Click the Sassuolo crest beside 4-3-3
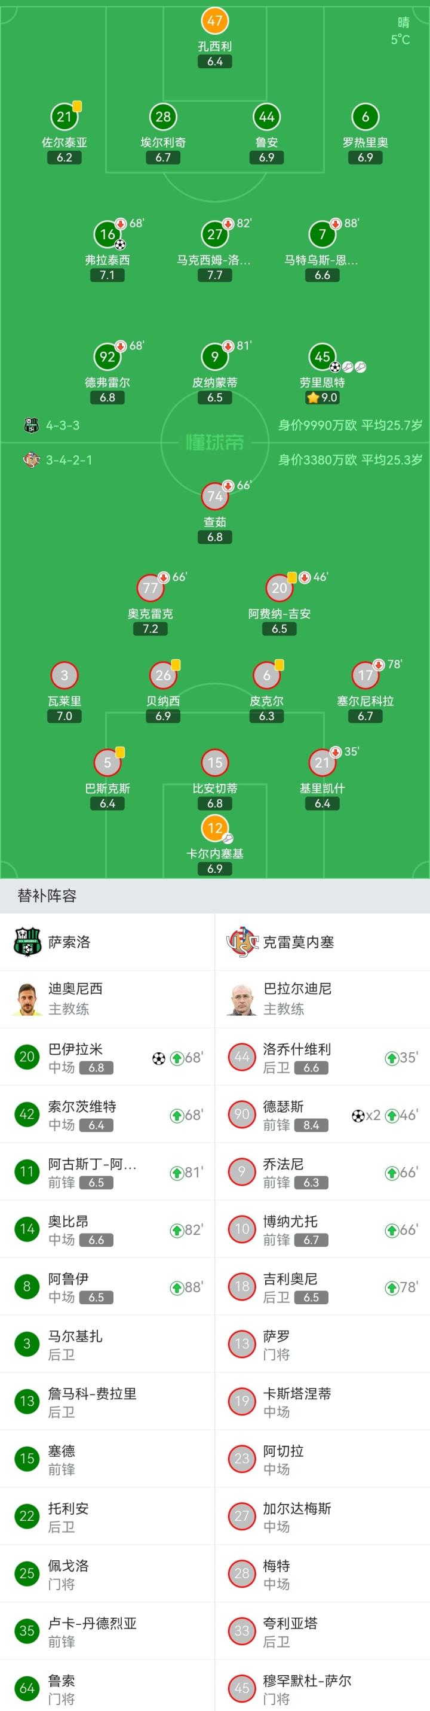430x1711 pixels. click(x=31, y=425)
